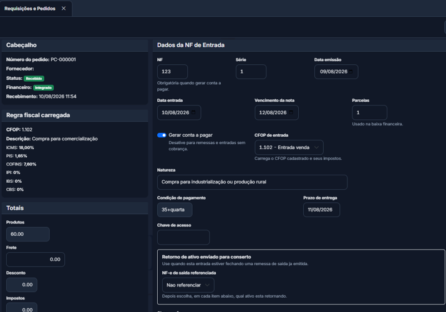The image size is (446, 312).
Task: Click 'Usado na baixa financeira.' hint
Action: click(377, 124)
